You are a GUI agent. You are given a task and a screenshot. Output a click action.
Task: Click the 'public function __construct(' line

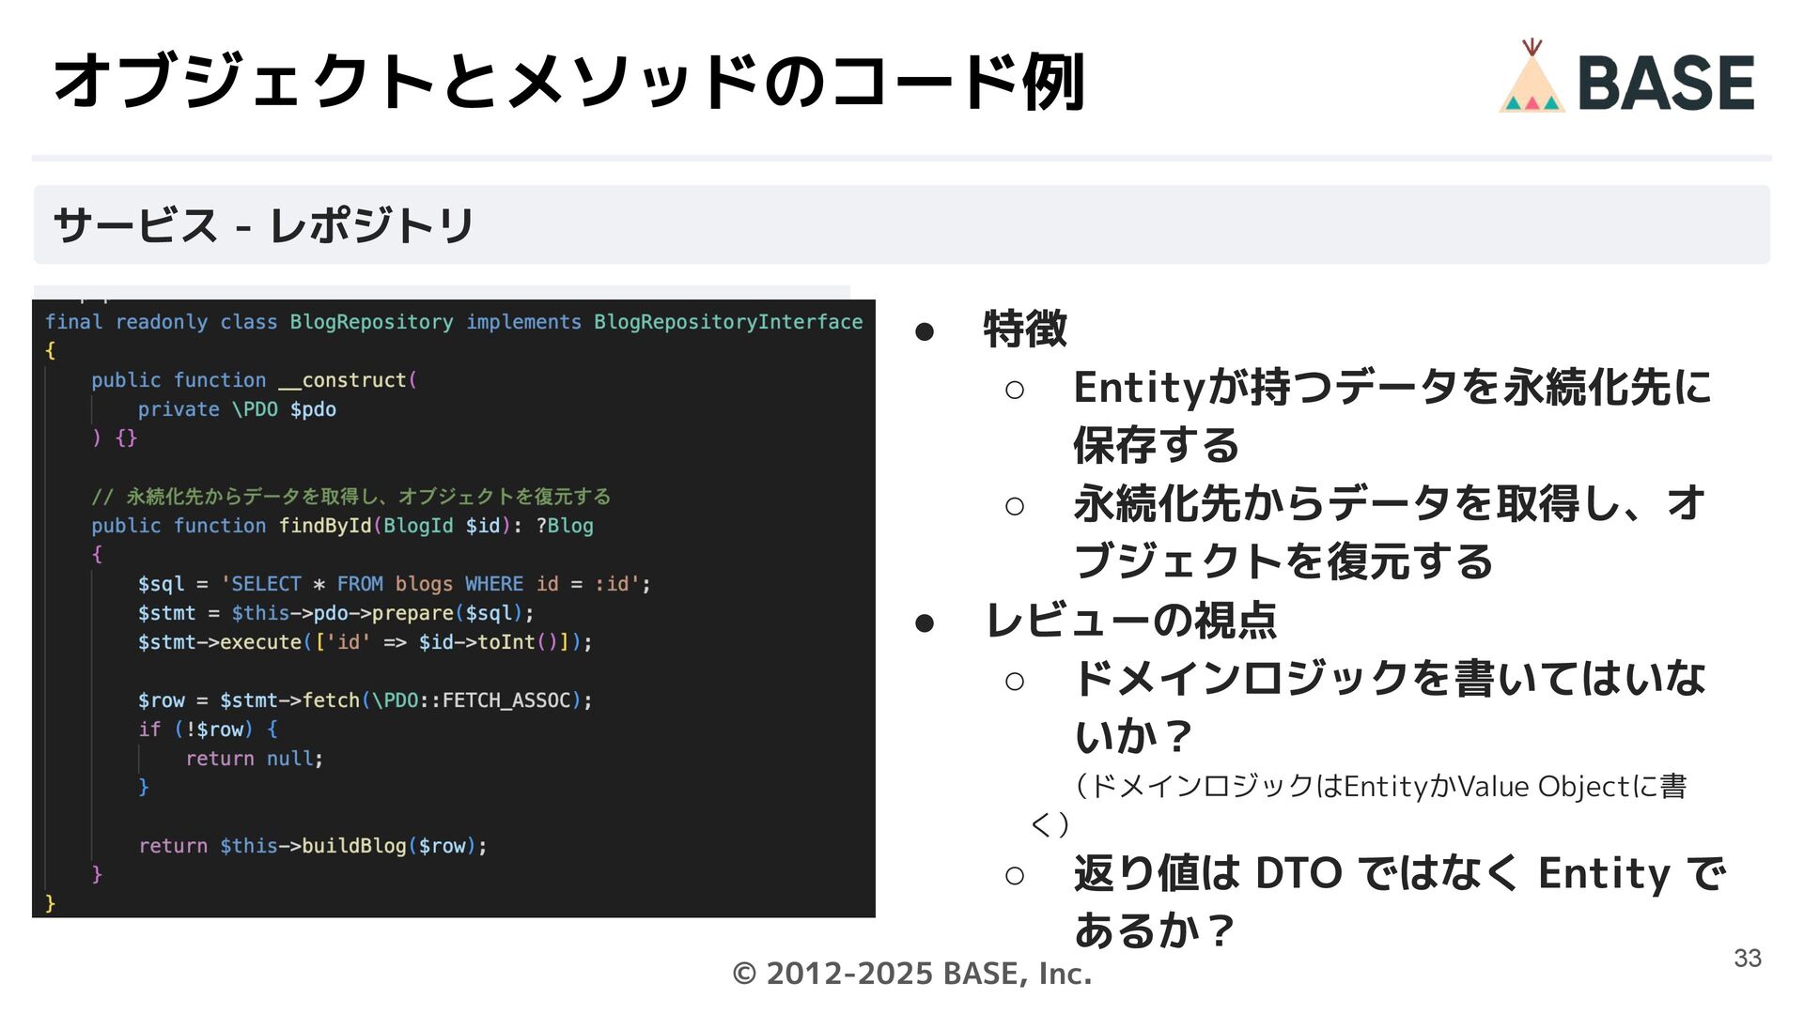click(254, 380)
